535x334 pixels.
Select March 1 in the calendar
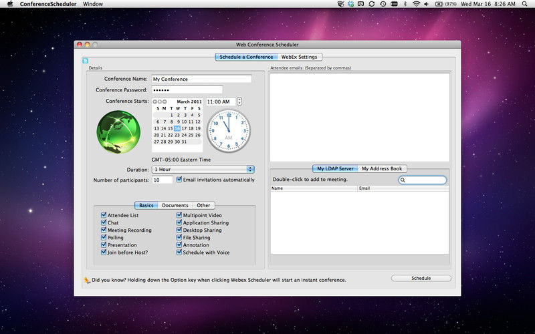[172, 115]
